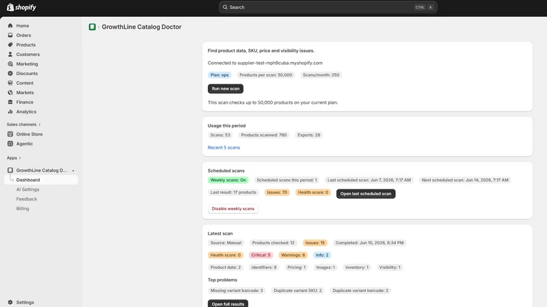
Task: Click the Latest scan Issues: 15 badge
Action: point(315,243)
